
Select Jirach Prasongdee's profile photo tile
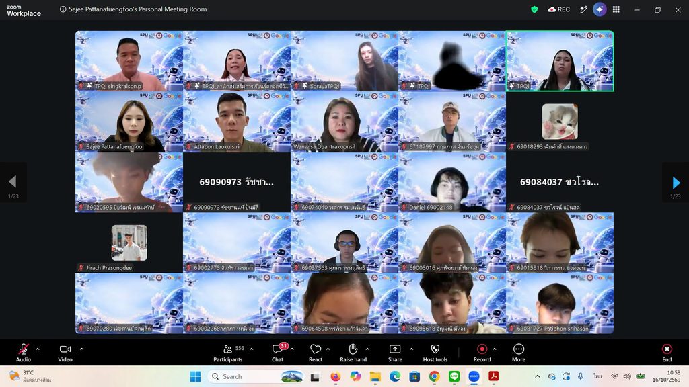click(129, 243)
